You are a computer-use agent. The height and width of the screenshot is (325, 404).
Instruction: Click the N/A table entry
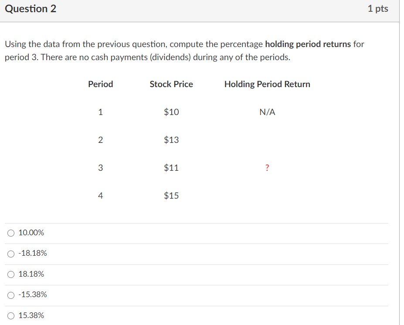click(267, 112)
